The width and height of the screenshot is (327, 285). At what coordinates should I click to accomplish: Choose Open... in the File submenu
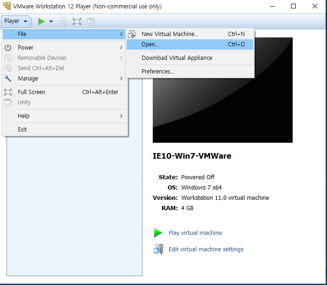(190, 44)
